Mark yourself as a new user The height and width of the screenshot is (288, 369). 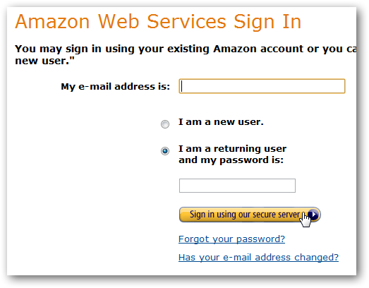coord(165,124)
